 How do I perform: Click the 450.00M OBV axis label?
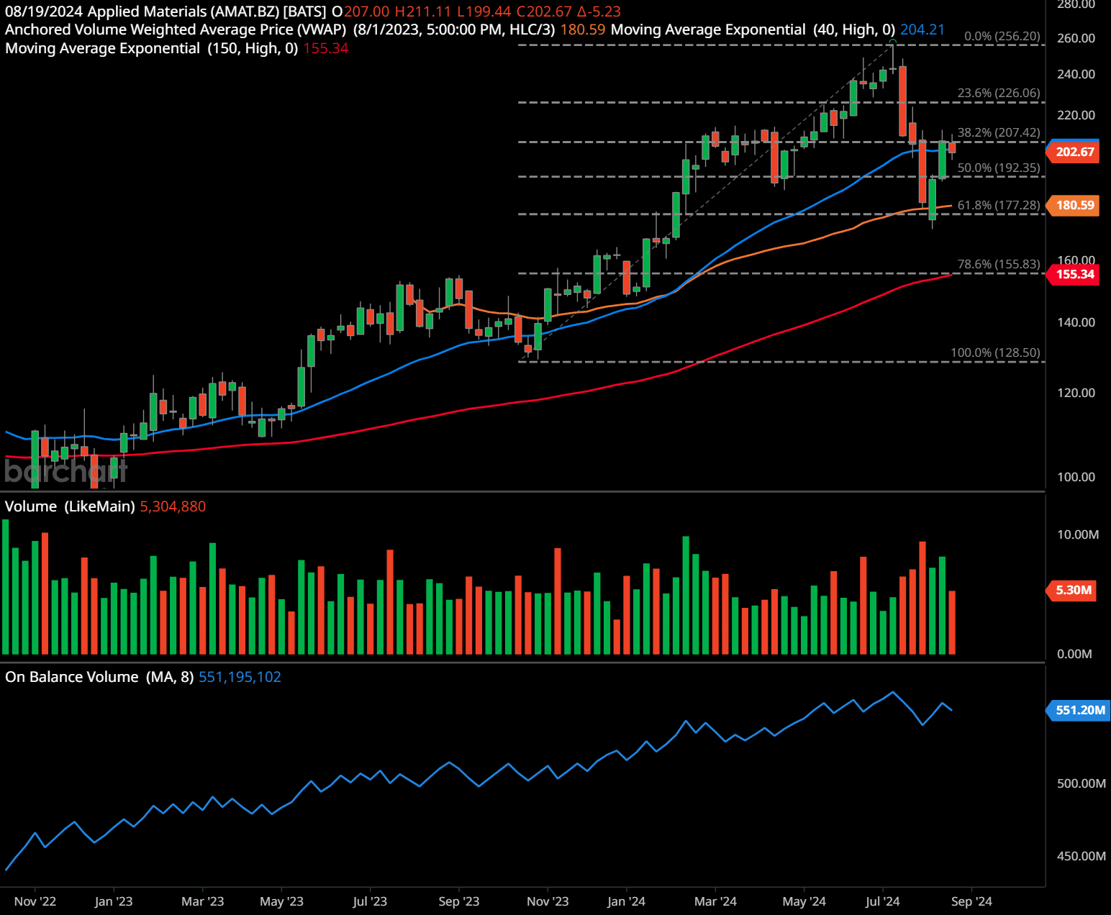pyautogui.click(x=1081, y=856)
